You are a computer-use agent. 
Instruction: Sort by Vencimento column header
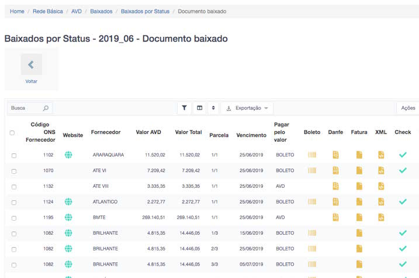point(251,135)
